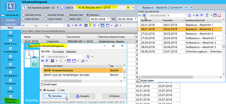Click open folder icon in the Berichte dialog
The height and width of the screenshot is (104, 226).
coord(43,61)
